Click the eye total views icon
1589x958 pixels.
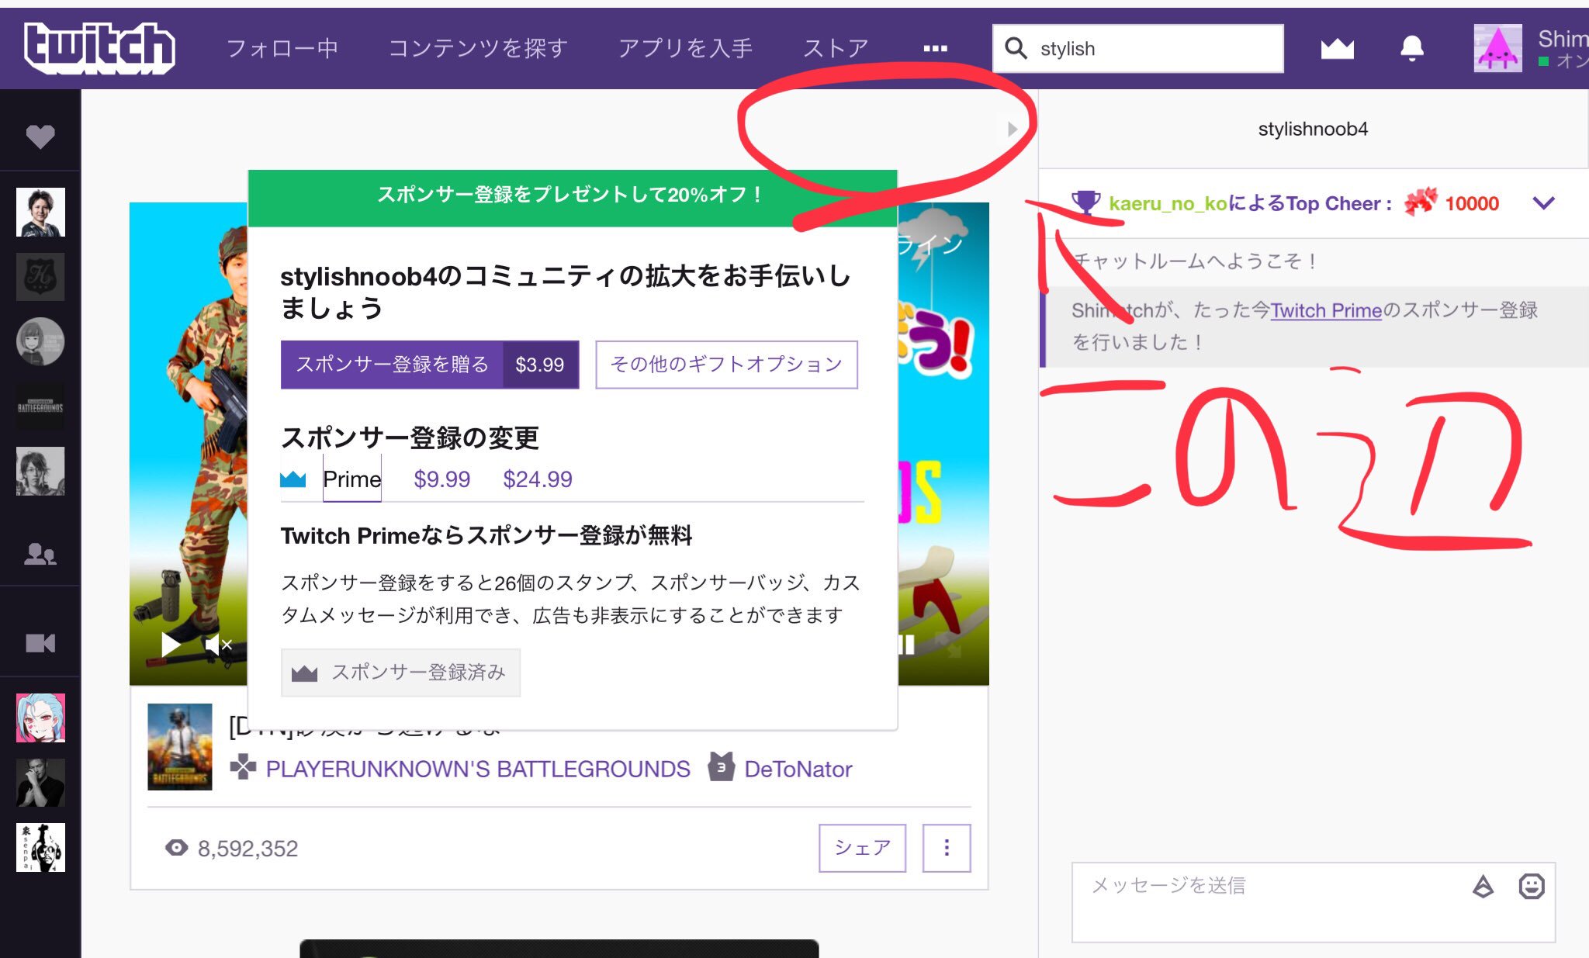(x=177, y=848)
